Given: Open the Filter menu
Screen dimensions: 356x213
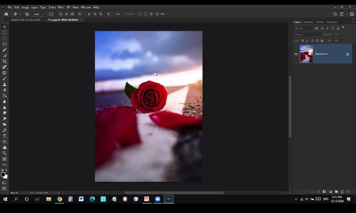Looking at the screenshot, I should [x=61, y=8].
